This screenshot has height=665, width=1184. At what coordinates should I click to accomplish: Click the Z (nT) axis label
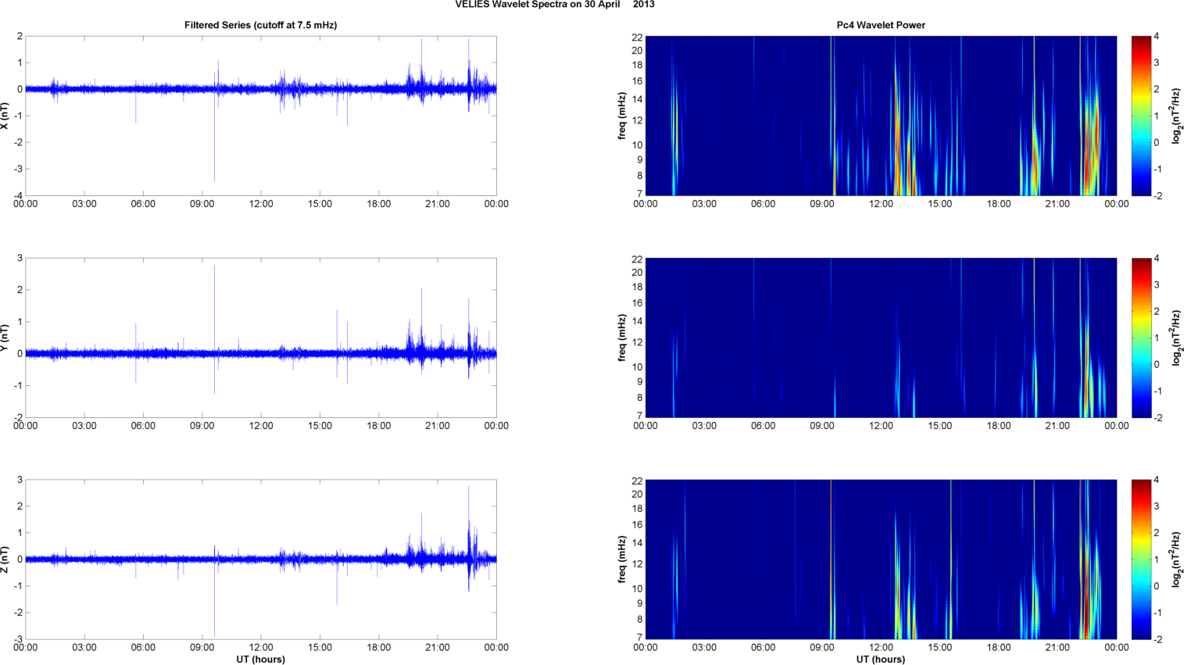pyautogui.click(x=6, y=560)
